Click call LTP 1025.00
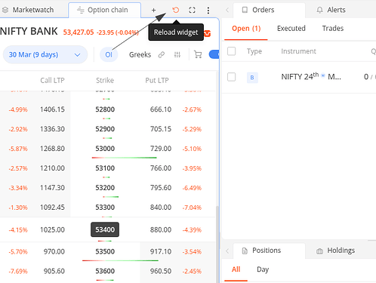Viewport: 376px width, 283px height. [52, 229]
